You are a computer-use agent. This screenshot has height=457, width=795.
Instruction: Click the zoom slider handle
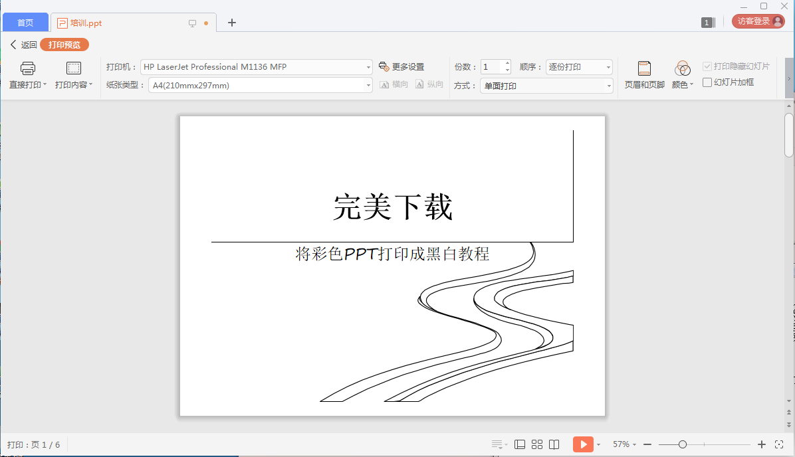[683, 444]
